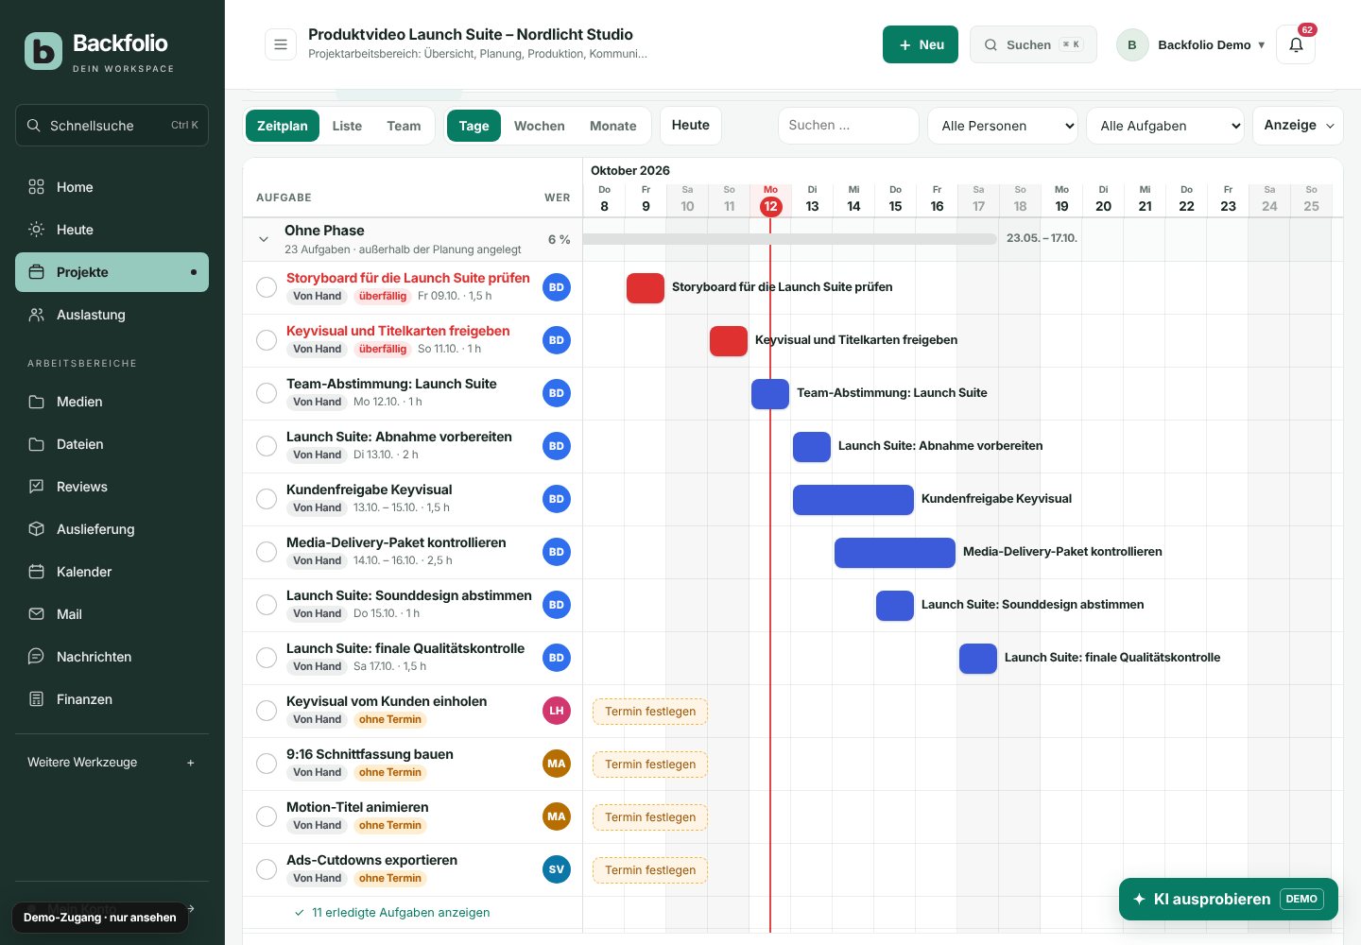Open the Reviews workspace
The image size is (1361, 945).
112,487
